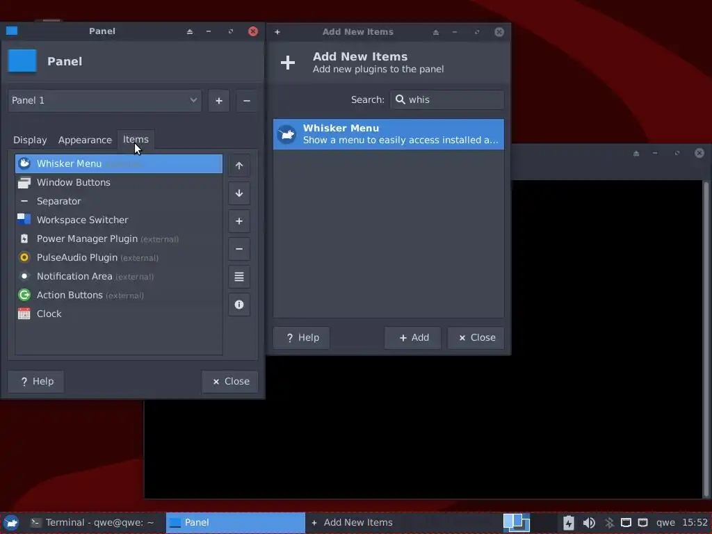Select Clock in the items list
This screenshot has height=534, width=712.
pos(119,314)
